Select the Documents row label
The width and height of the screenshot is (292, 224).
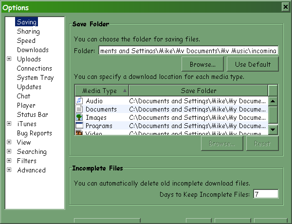point(101,109)
